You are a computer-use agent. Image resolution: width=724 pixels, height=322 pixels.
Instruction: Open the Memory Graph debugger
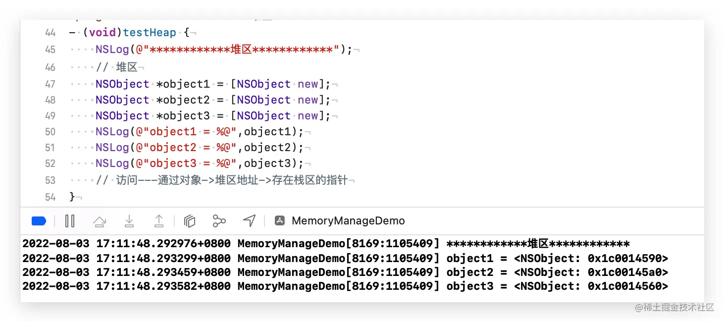tap(219, 221)
